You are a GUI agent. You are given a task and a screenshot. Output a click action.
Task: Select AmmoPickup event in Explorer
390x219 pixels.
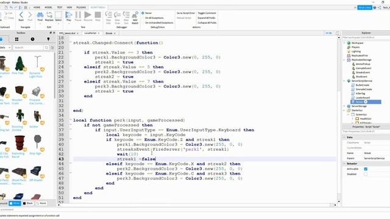click(363, 64)
